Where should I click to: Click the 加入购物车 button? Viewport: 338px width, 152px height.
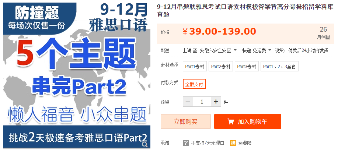pyautogui.click(x=248, y=122)
